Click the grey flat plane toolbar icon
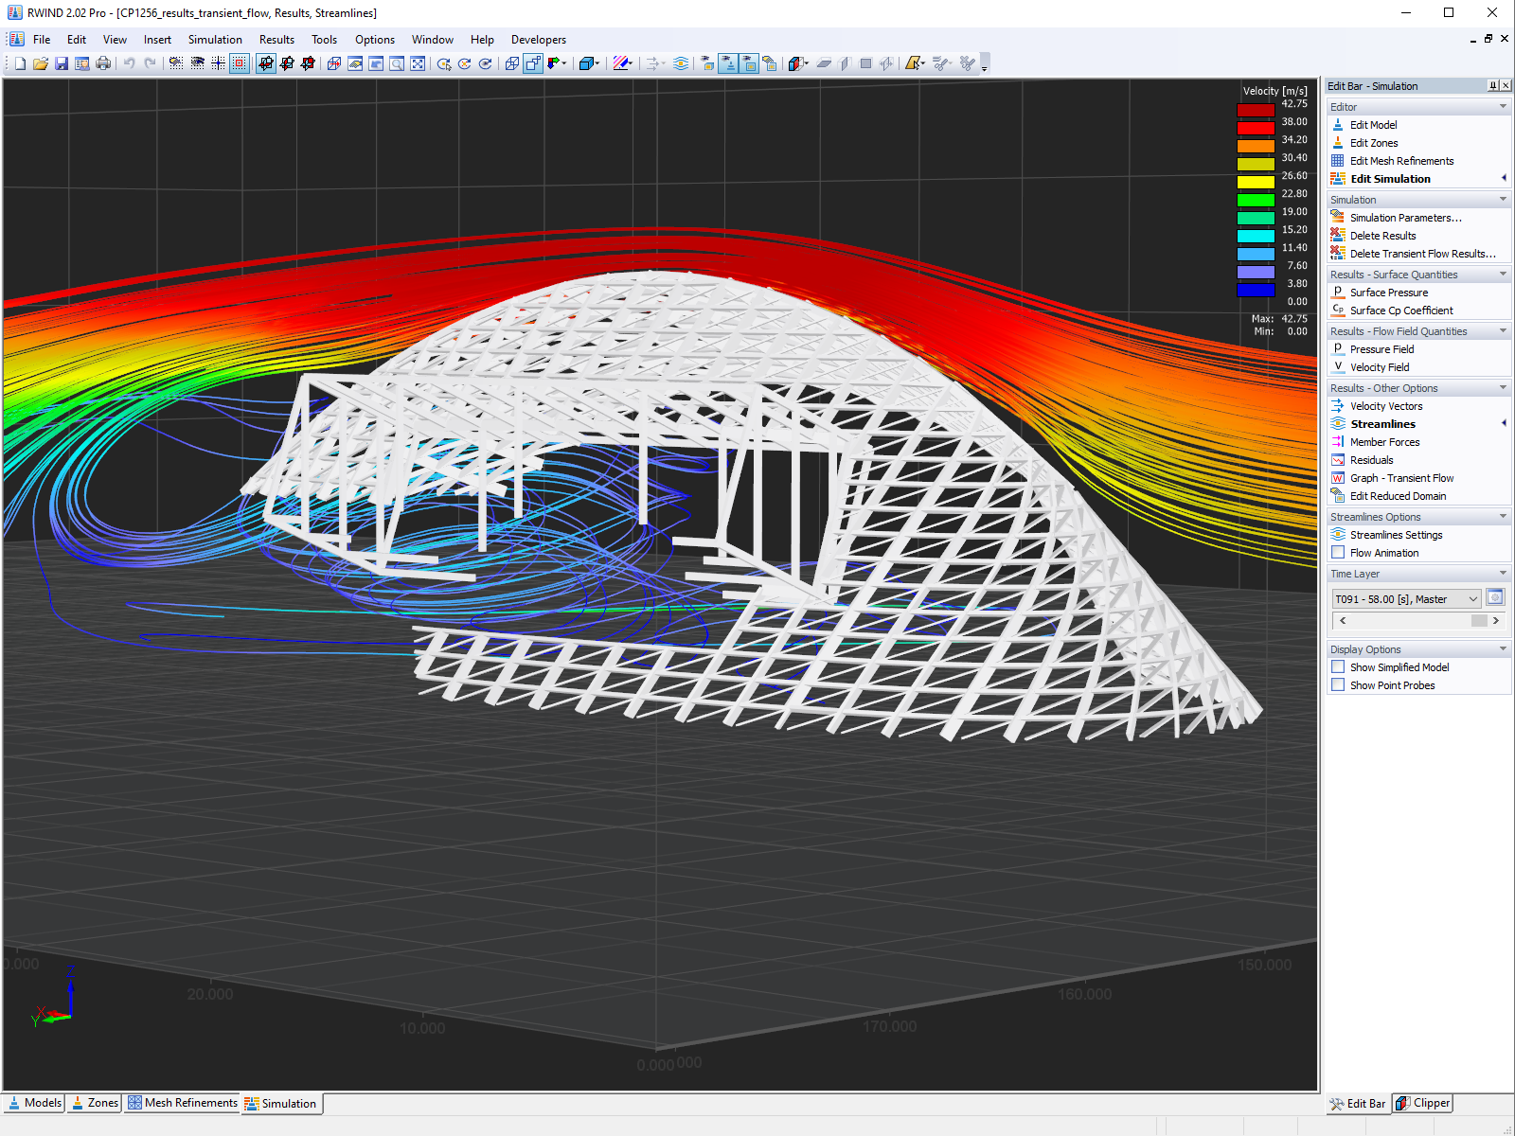The image size is (1515, 1136). coord(824,63)
